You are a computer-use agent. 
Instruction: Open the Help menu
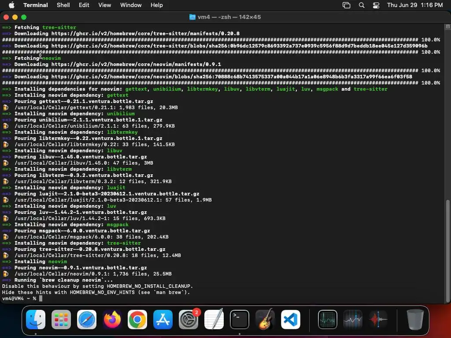point(157,5)
